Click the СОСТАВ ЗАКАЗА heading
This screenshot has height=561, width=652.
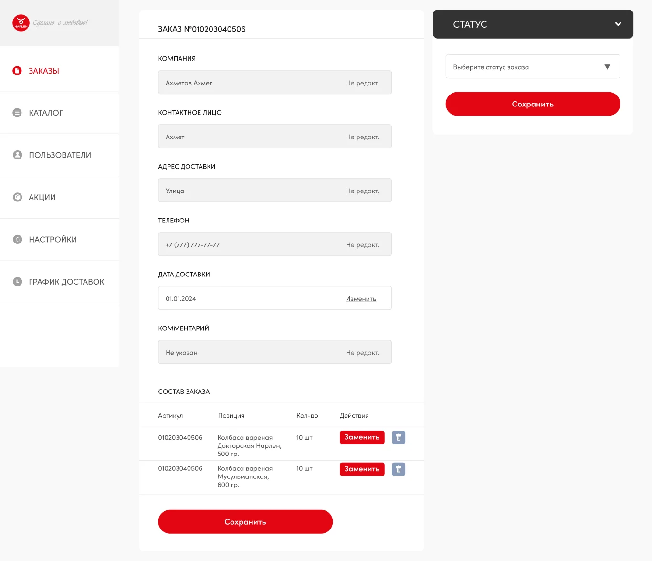[184, 392]
